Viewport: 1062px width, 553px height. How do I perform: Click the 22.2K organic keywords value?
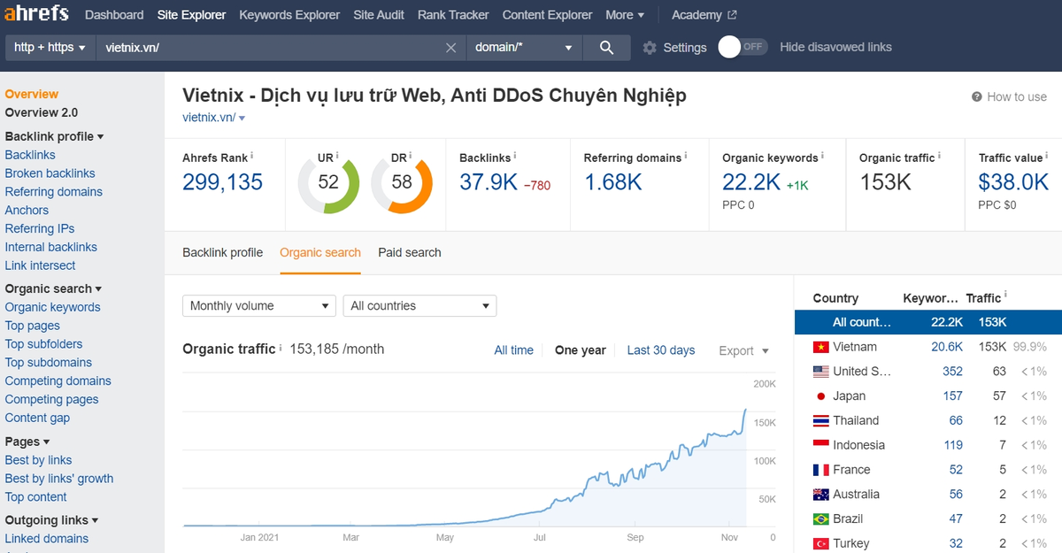(x=751, y=182)
